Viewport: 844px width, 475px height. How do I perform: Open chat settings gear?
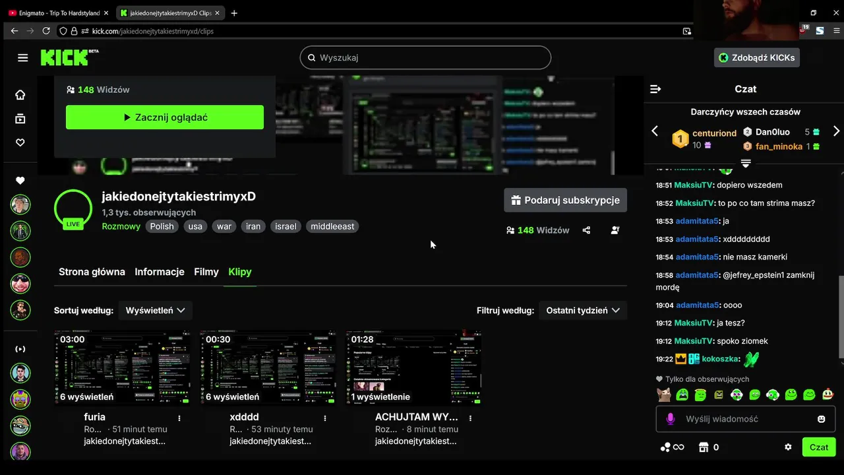click(x=788, y=447)
